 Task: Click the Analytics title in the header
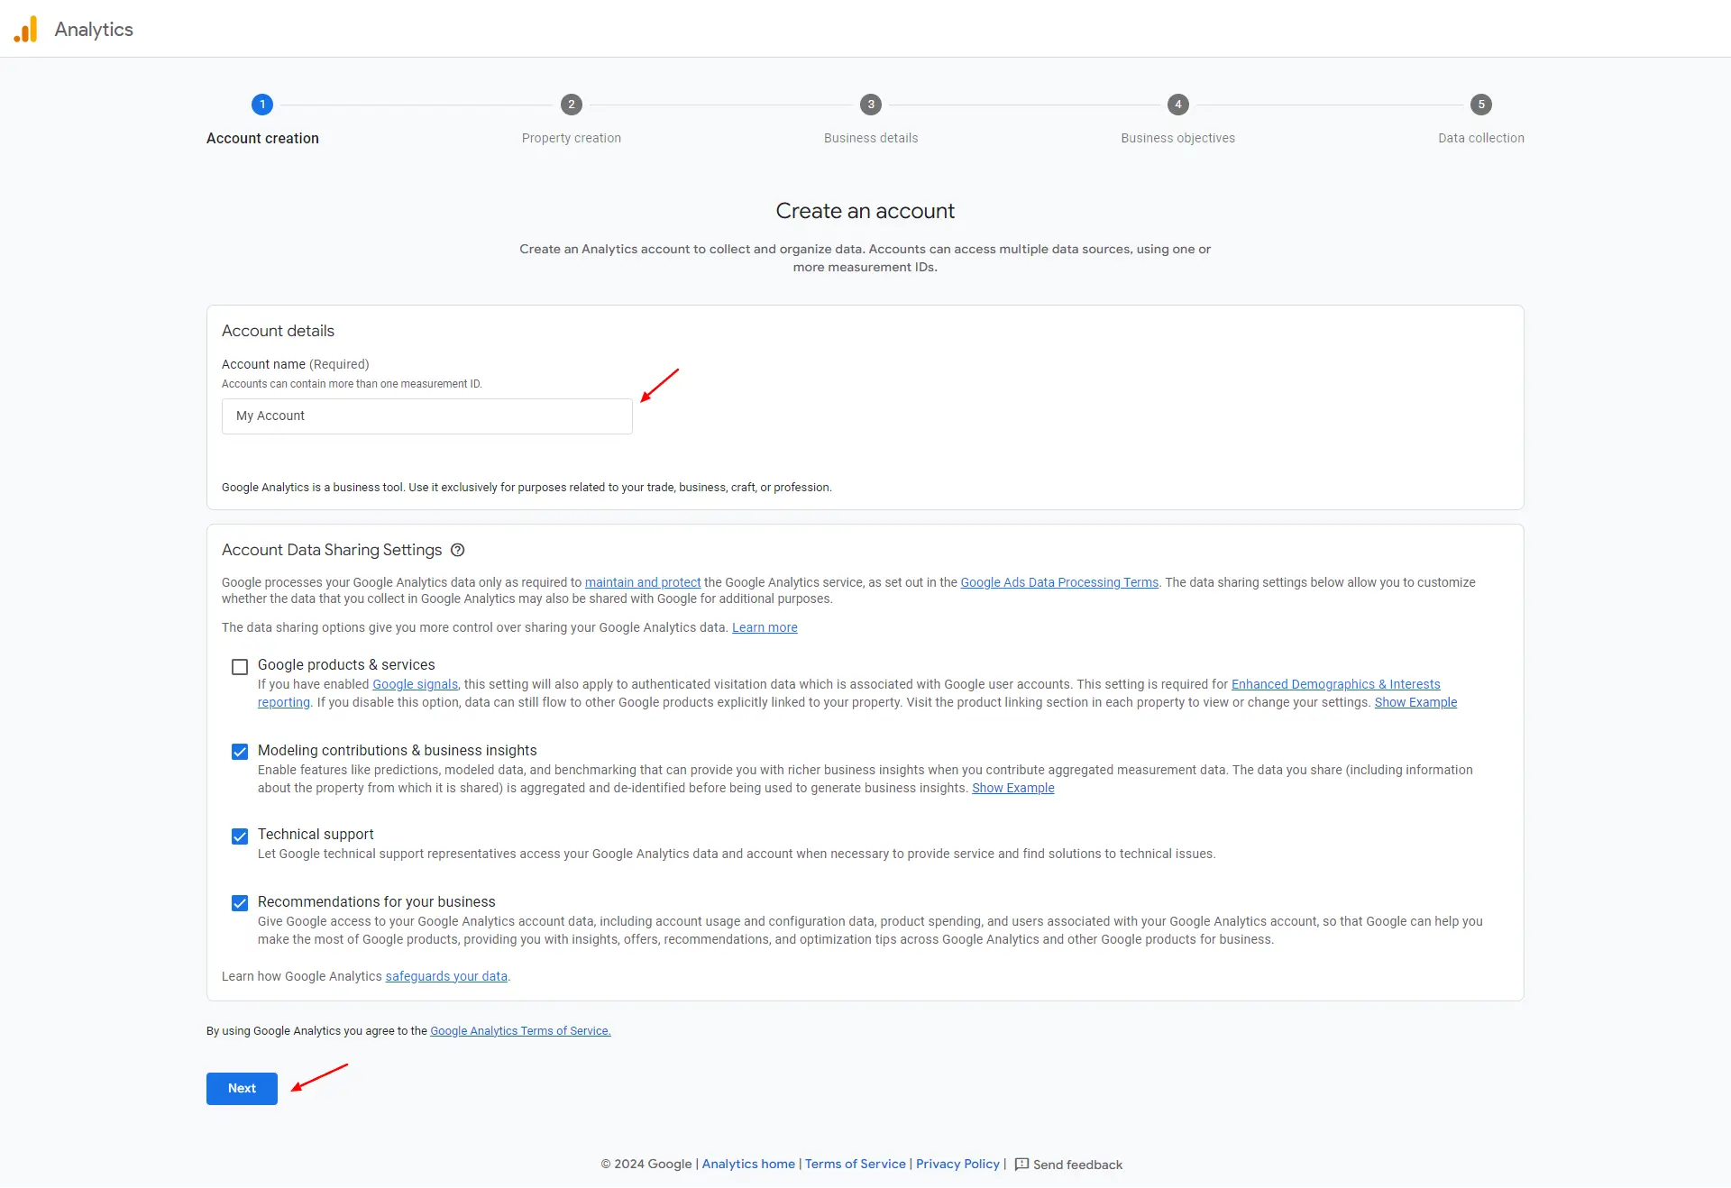coord(94,30)
